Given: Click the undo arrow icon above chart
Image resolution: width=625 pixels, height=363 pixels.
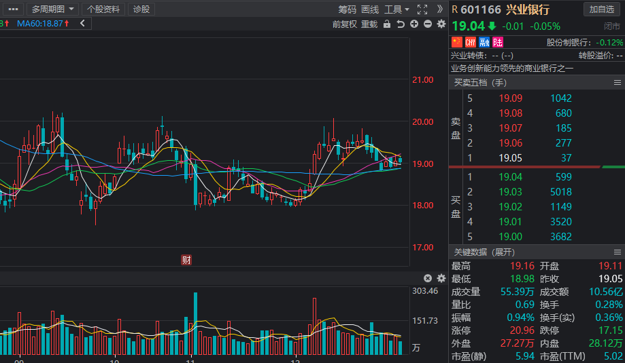Looking at the screenshot, I should click(401, 24).
